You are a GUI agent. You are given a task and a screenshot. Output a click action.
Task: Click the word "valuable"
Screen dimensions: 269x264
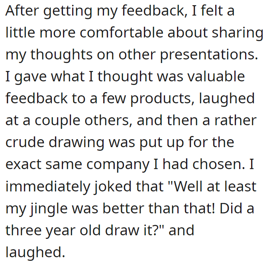tap(216, 77)
